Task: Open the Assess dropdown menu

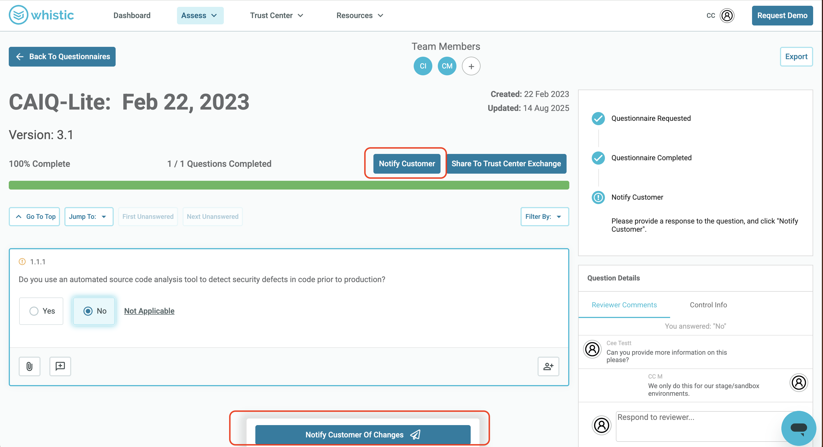Action: 200,15
